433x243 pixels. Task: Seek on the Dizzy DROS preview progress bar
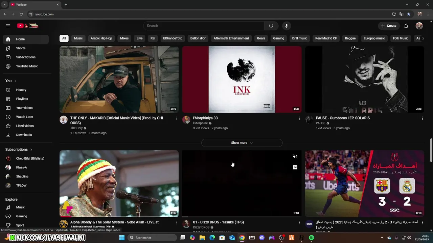tap(242, 217)
